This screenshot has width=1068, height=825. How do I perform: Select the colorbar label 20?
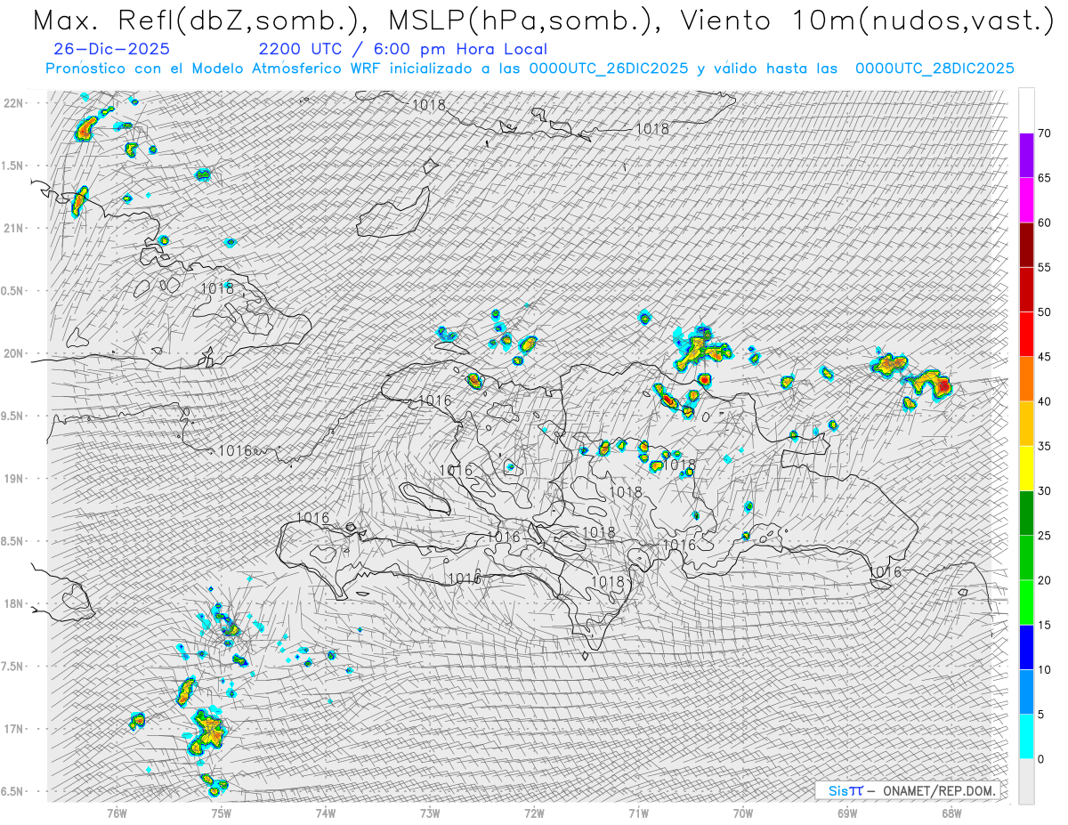(x=1044, y=580)
